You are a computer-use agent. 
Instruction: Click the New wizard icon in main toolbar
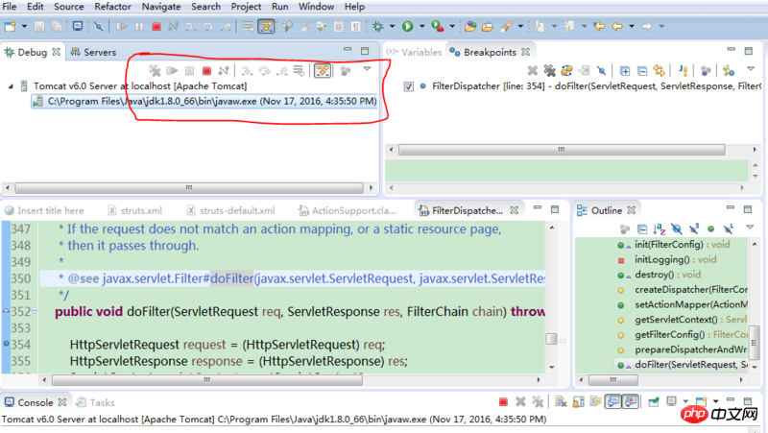(10, 27)
